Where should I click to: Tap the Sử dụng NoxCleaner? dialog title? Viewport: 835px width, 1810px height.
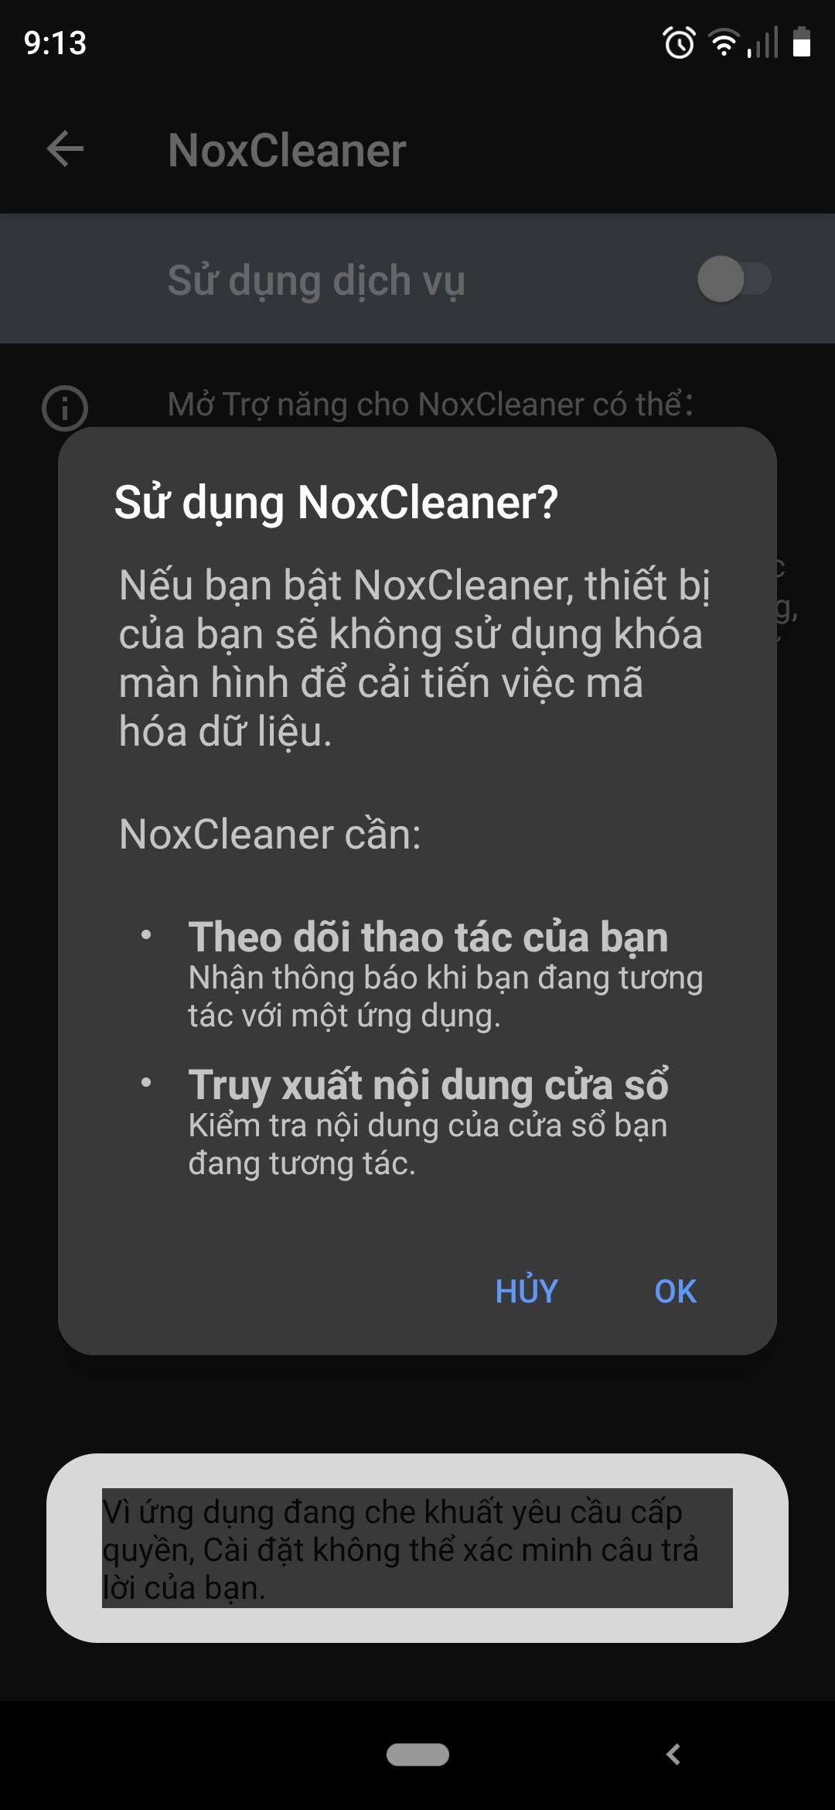[x=336, y=502]
